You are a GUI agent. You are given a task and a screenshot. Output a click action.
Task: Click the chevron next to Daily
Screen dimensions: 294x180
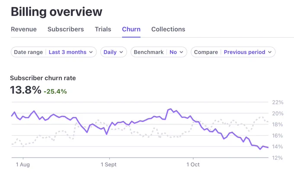coord(121,52)
